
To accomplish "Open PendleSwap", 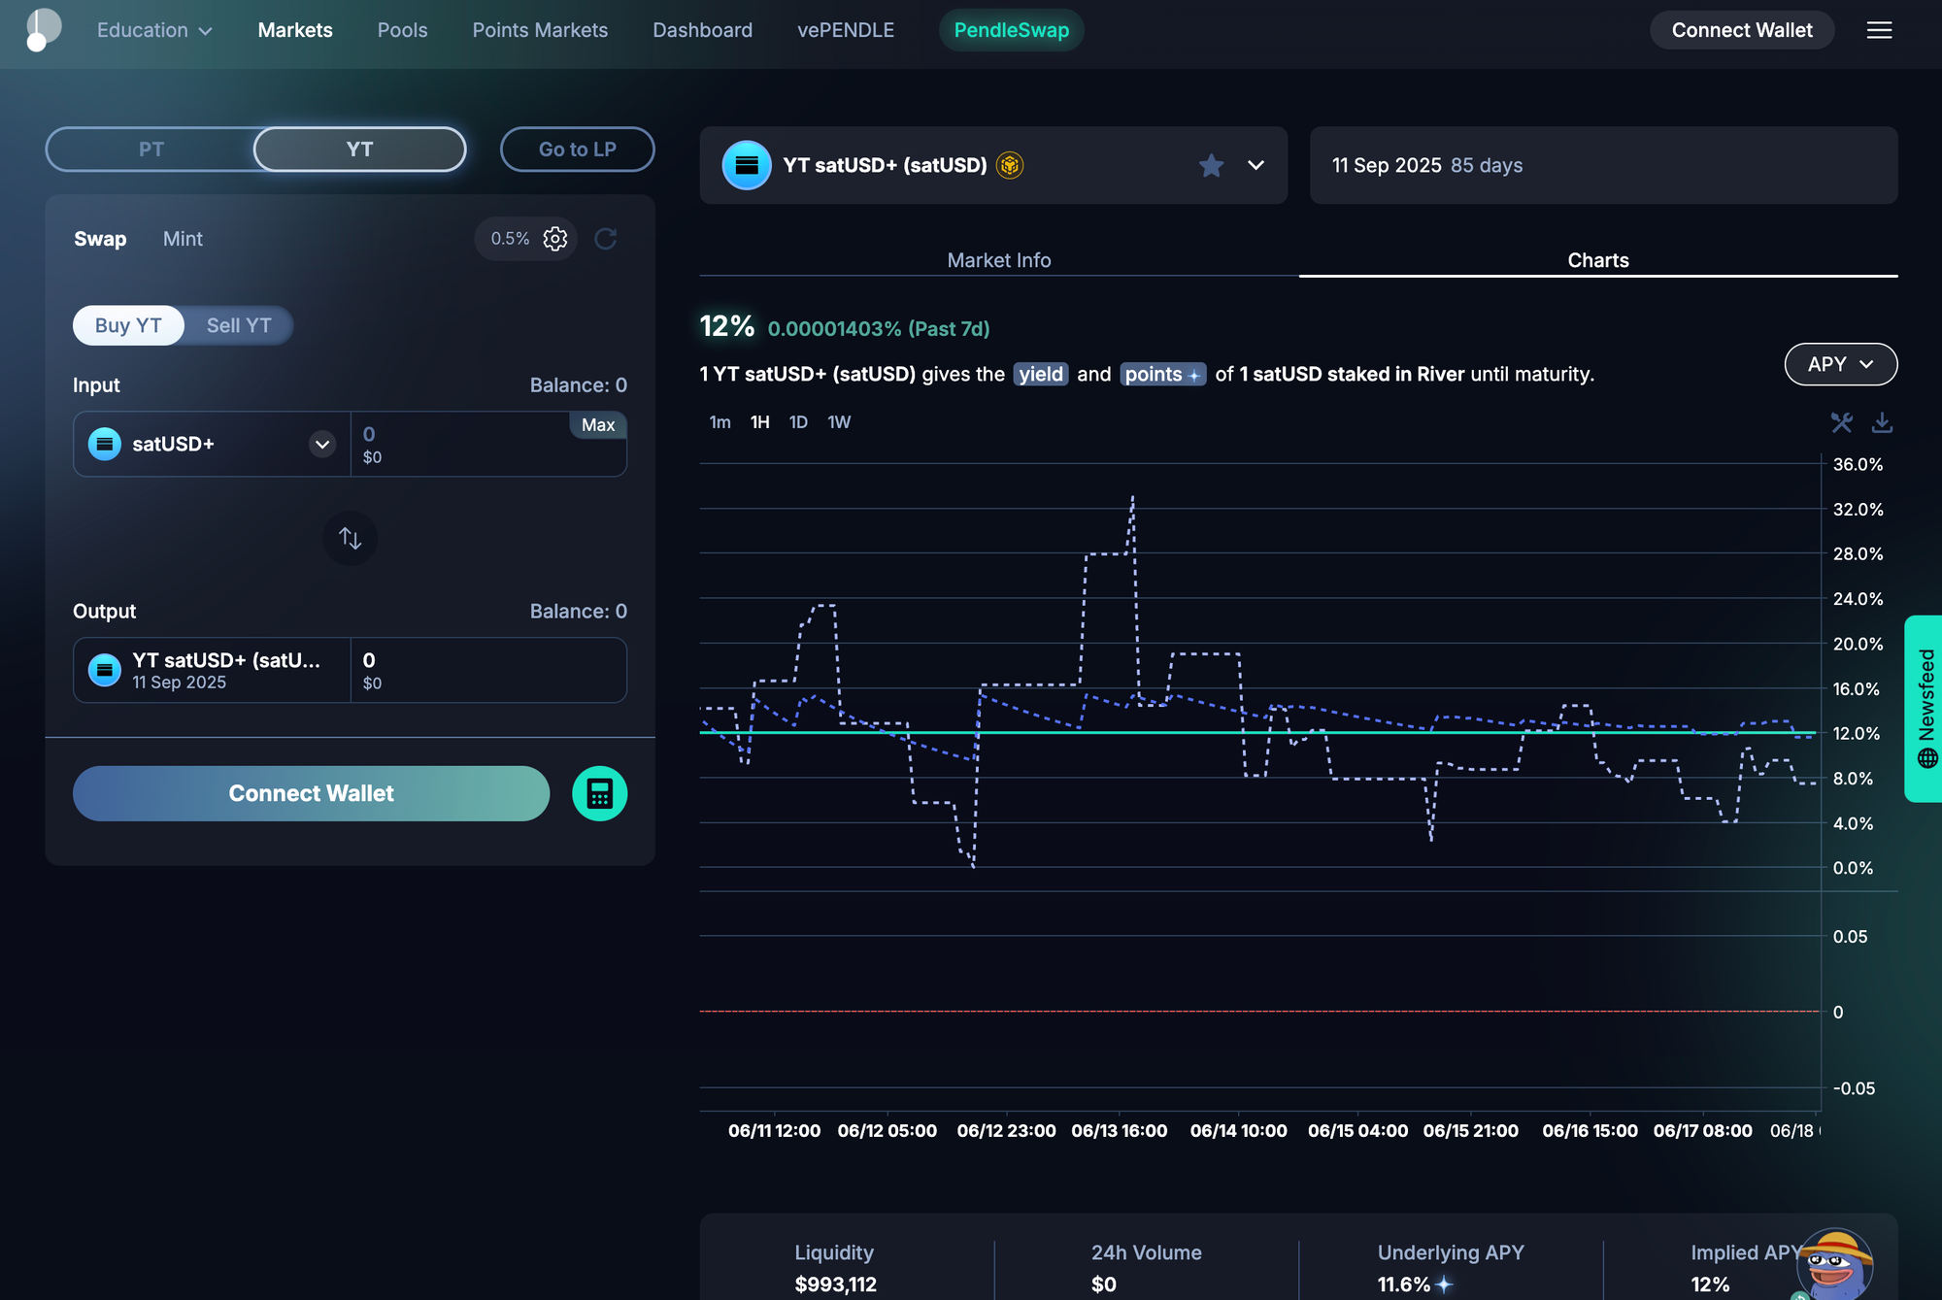I will click(x=1011, y=30).
